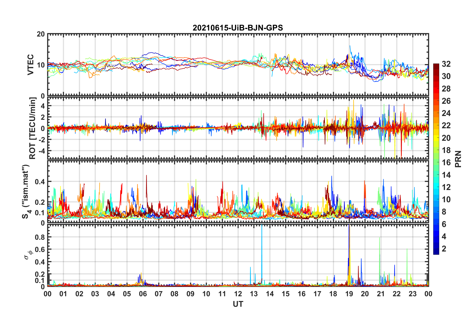Image resolution: width=476 pixels, height=318 pixels.
Task: Click the x-axis tick label 23
Action: (413, 294)
